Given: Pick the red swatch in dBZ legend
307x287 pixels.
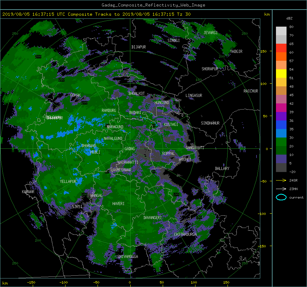Looking at the screenshot, I should [281, 48].
